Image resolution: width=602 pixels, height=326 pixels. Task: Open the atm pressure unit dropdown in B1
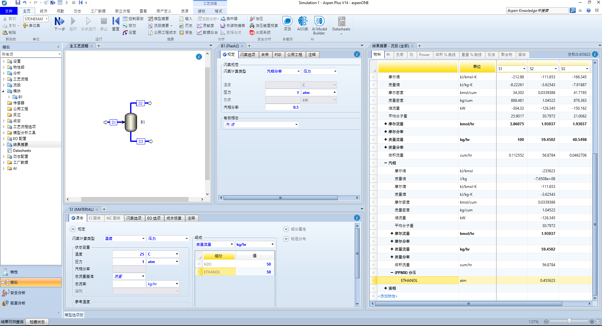point(335,93)
